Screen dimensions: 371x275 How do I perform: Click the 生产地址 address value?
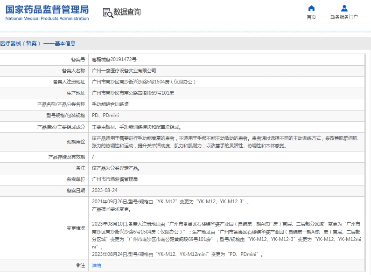(133, 93)
